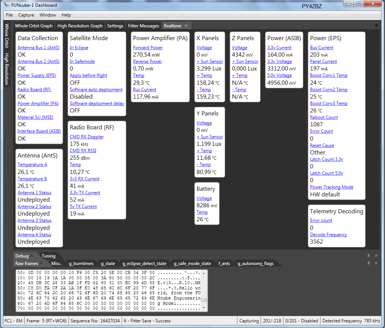This screenshot has height=328, width=385.
Task: Pin the Raw frames panel using its pin icon
Action: pos(369,264)
